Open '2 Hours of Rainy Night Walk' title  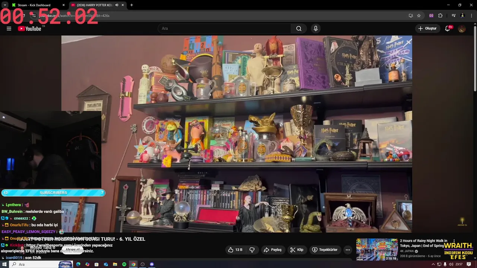424,243
